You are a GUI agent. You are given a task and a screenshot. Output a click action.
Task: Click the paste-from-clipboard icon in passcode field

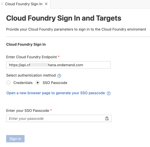107,118
